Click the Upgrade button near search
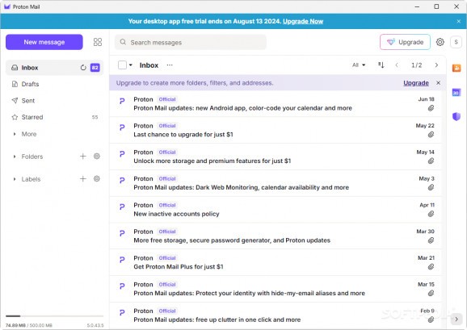The height and width of the screenshot is (330, 467). [405, 42]
